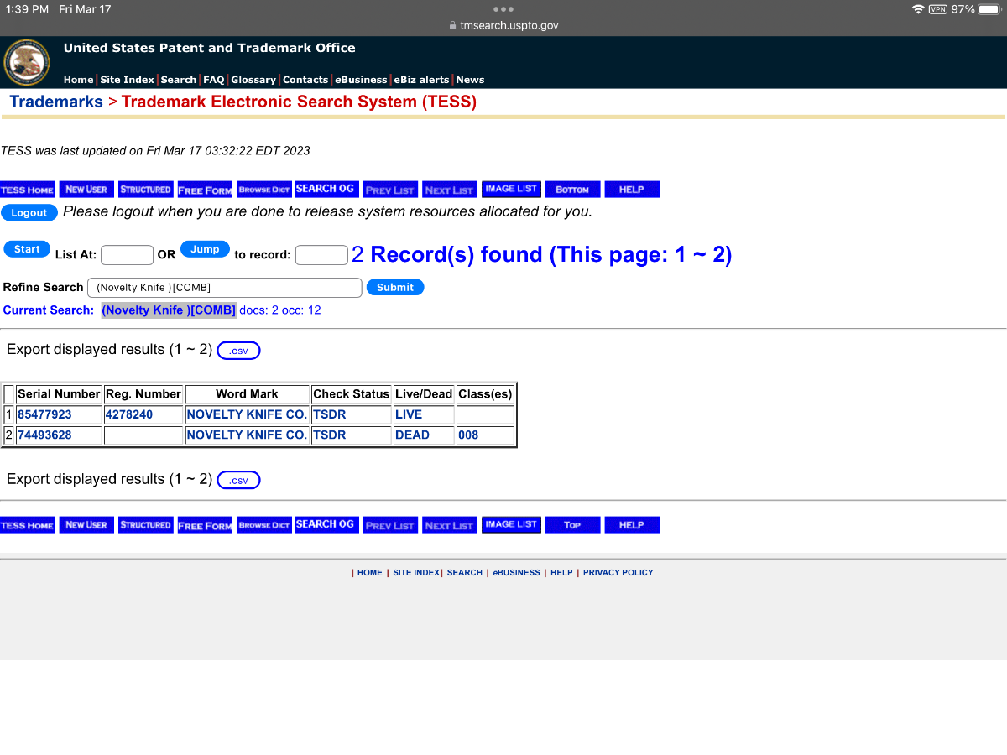Viewport: 1007px width, 755px height.
Task: Click upper .csv export button
Action: click(x=239, y=351)
